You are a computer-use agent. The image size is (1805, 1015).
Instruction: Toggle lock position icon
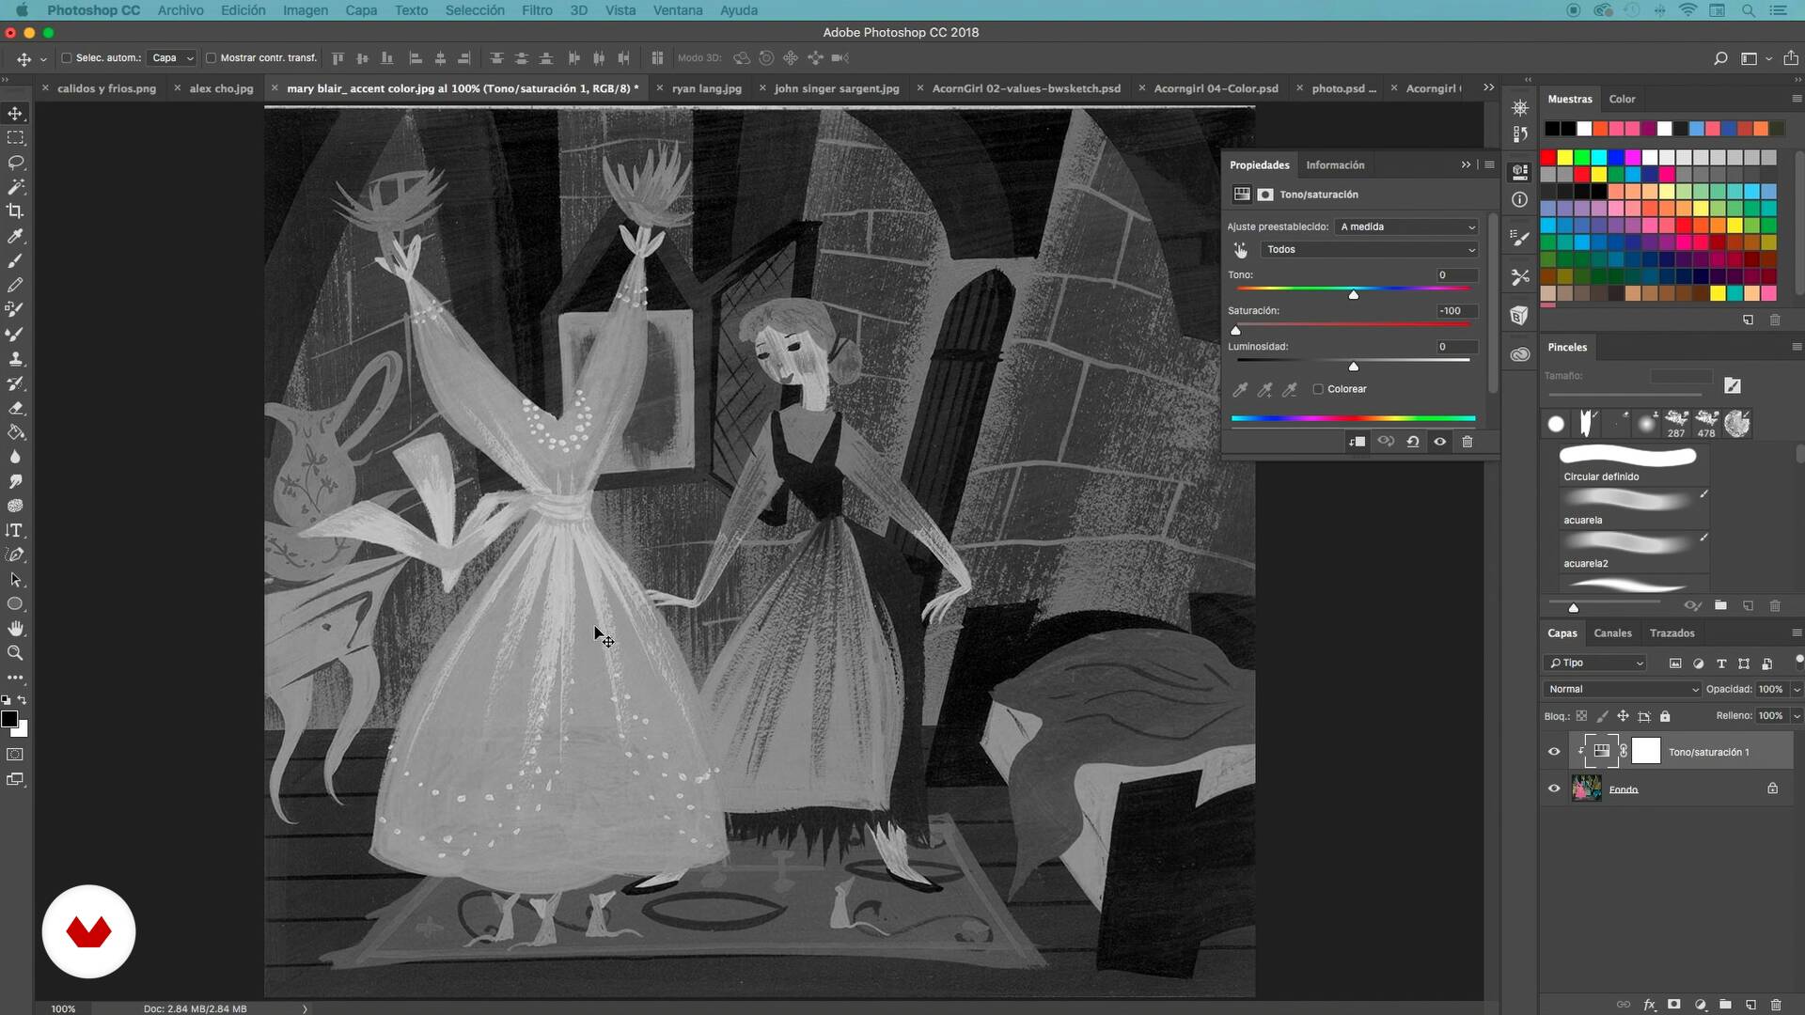1623,716
